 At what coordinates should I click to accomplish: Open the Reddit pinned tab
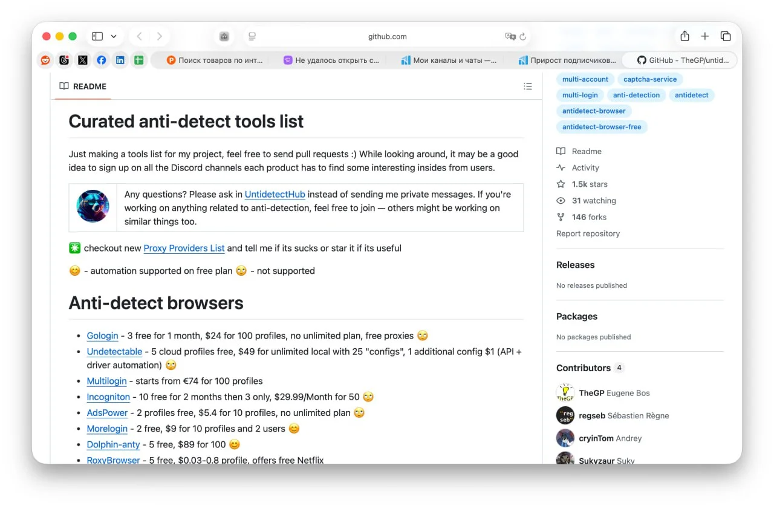coord(45,60)
